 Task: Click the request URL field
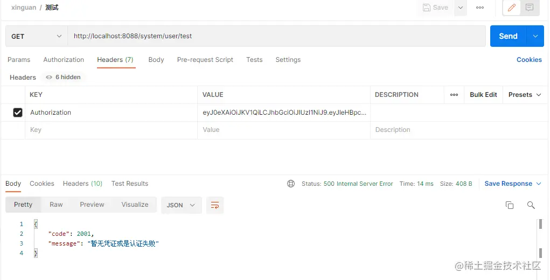tap(276, 36)
